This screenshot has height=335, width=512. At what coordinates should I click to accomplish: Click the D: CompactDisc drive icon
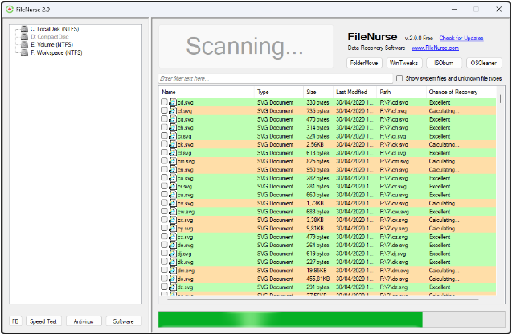coord(24,37)
